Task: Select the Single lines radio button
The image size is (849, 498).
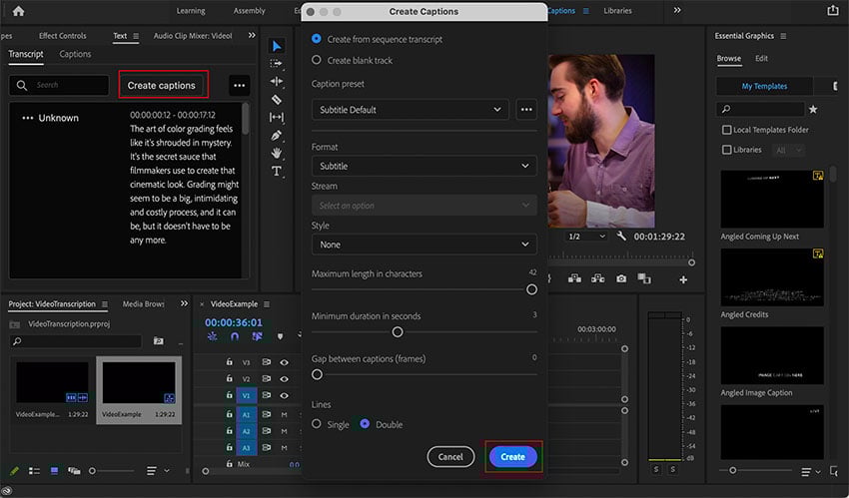Action: point(318,424)
